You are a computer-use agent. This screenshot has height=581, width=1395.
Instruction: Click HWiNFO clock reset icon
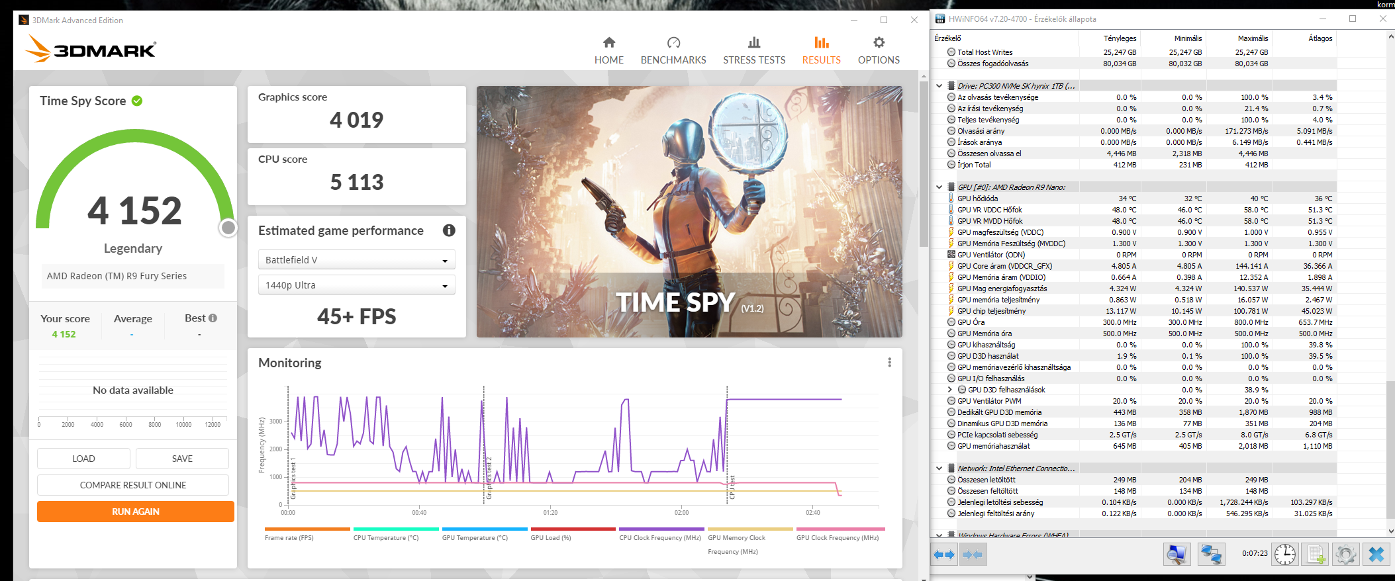click(1285, 555)
